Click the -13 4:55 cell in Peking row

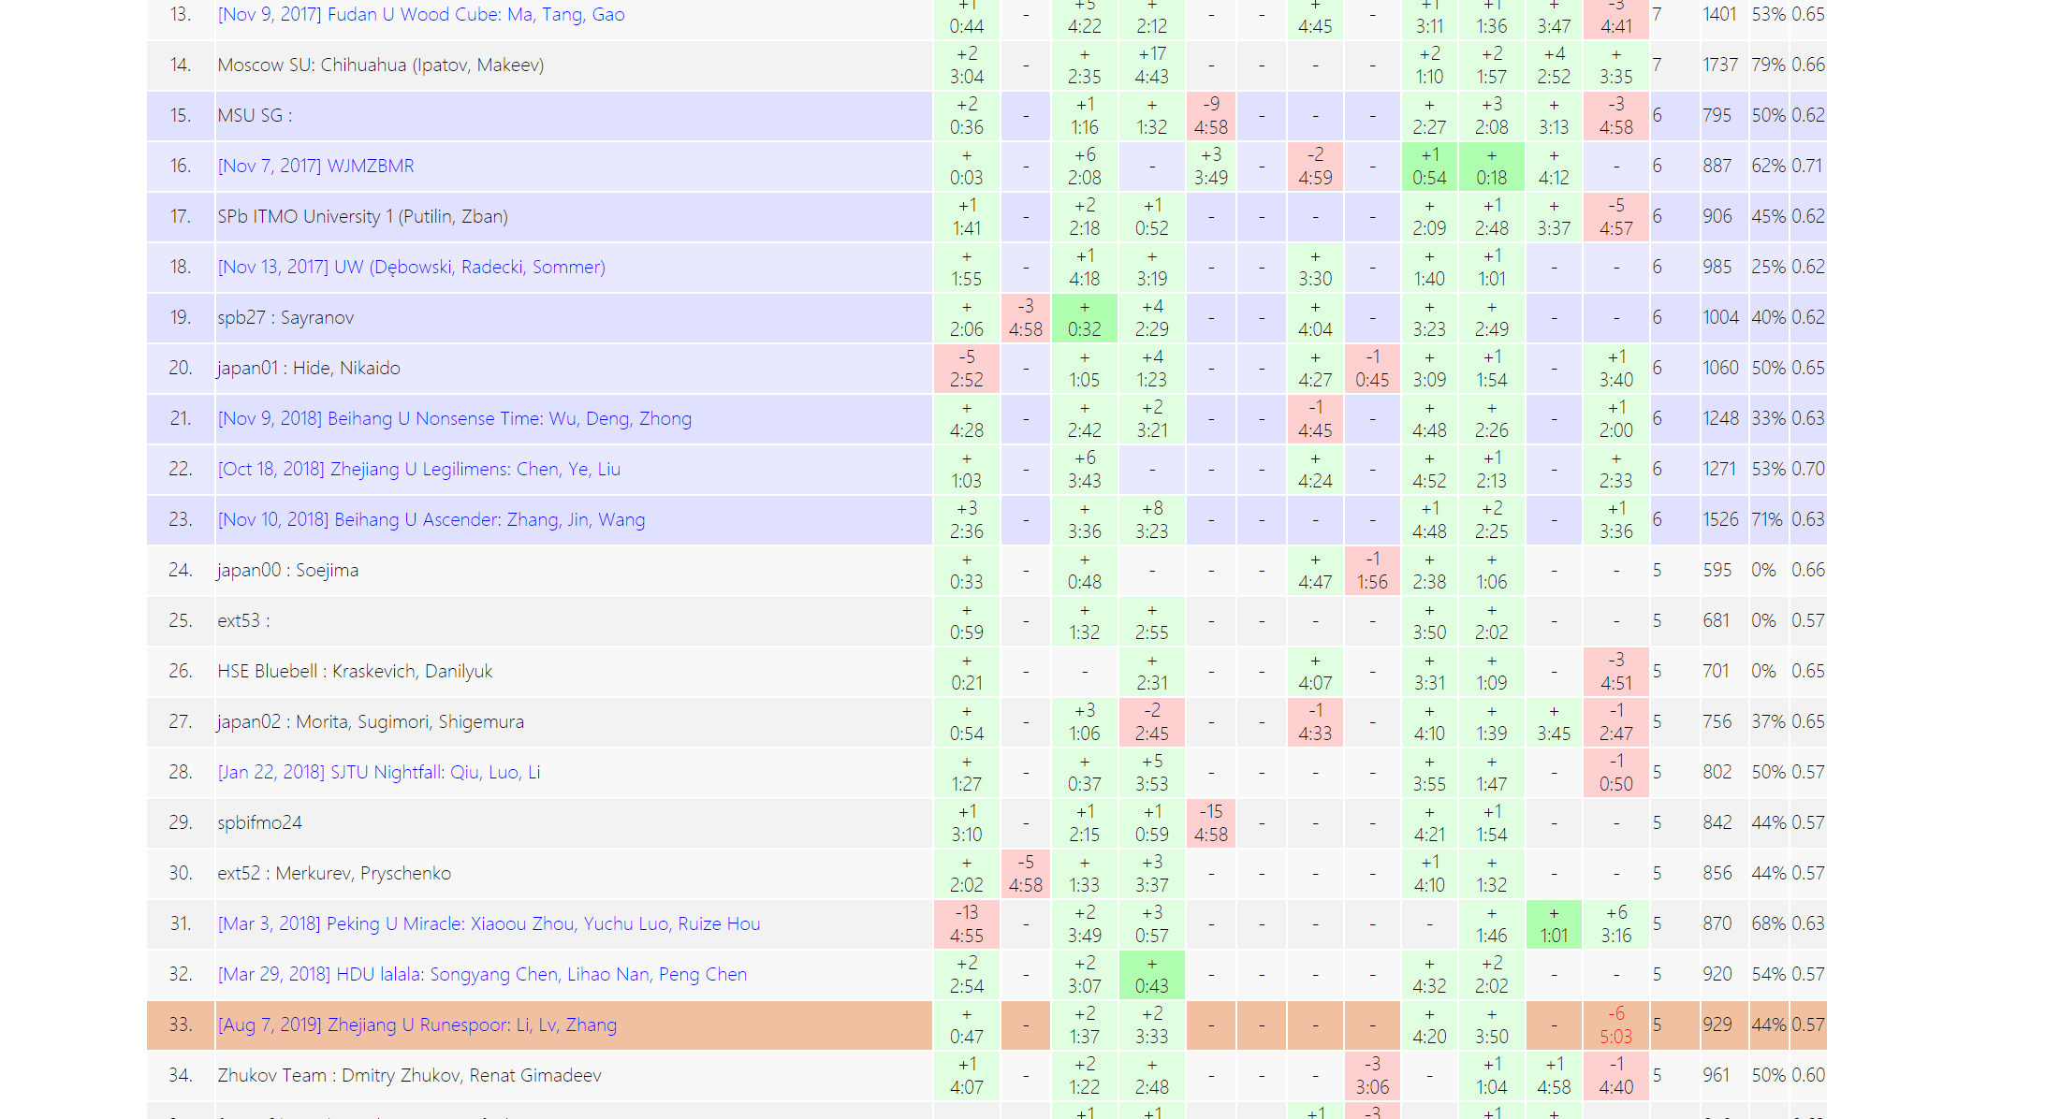(966, 924)
